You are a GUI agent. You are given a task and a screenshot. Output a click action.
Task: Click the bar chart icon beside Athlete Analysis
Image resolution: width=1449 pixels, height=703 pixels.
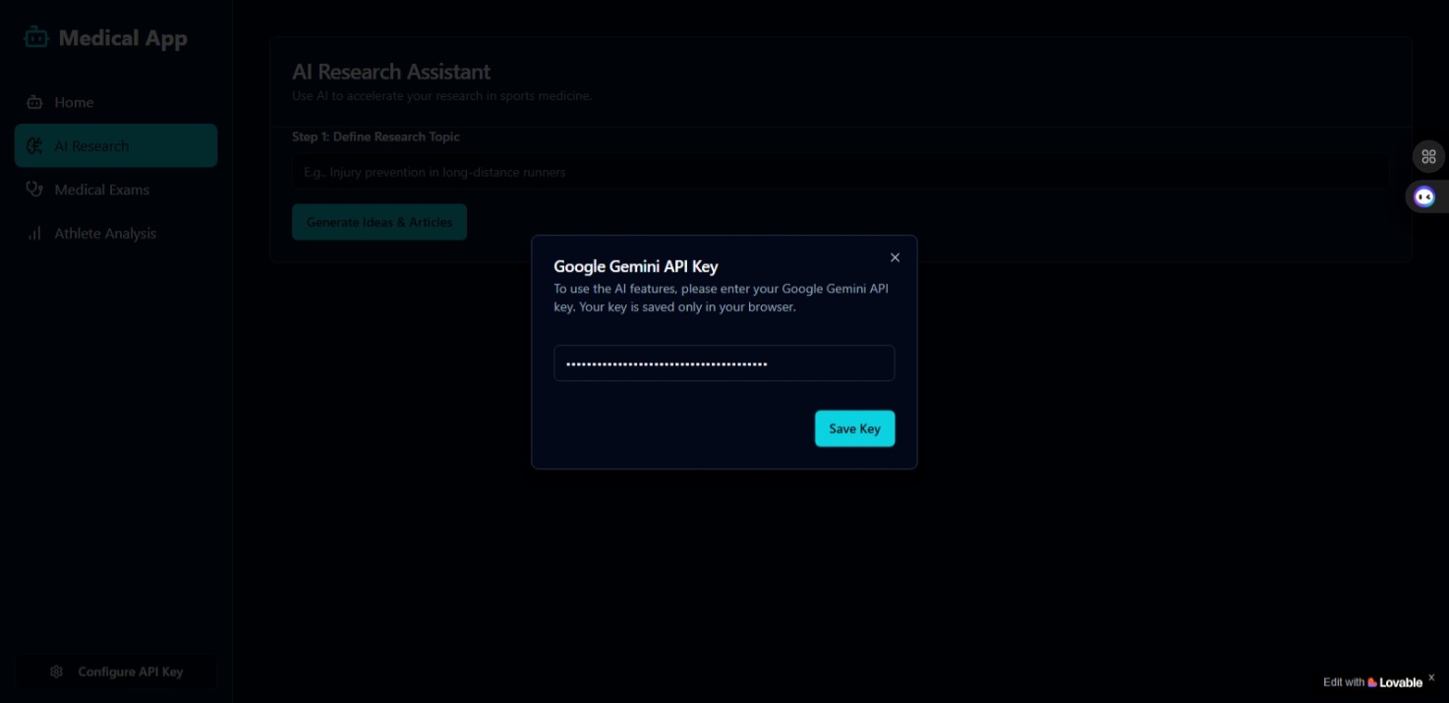(x=34, y=234)
